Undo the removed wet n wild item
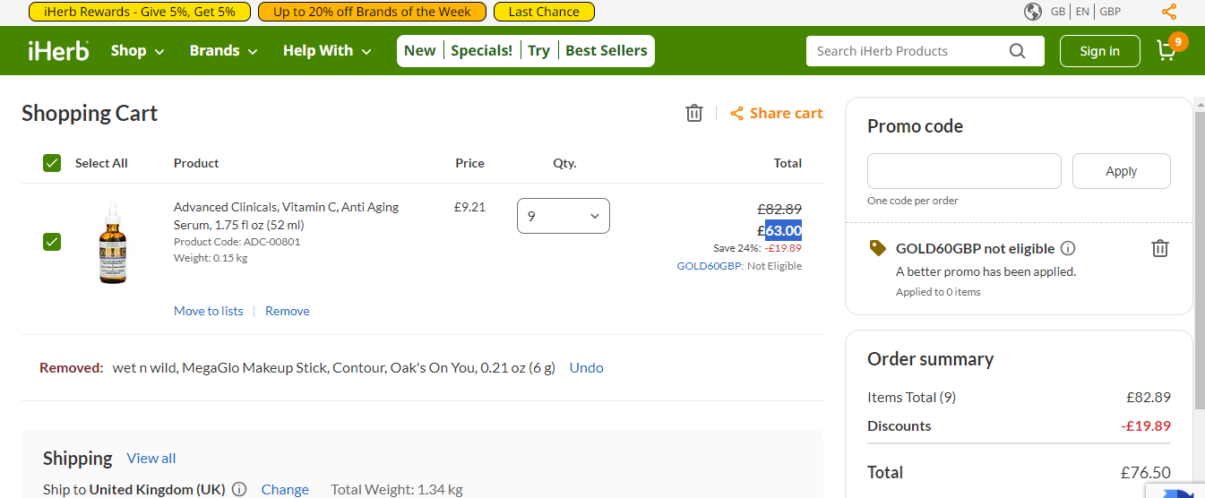The width and height of the screenshot is (1205, 498). [587, 367]
